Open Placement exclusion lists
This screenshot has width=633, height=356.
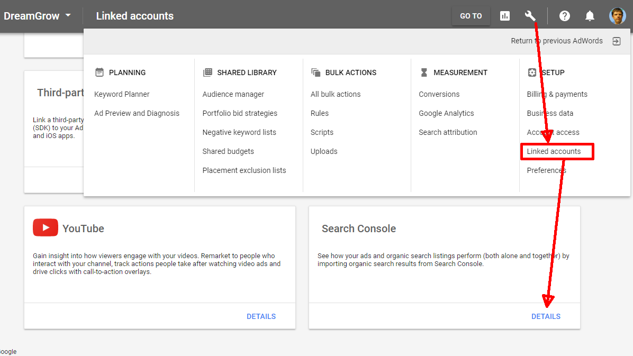click(x=244, y=170)
